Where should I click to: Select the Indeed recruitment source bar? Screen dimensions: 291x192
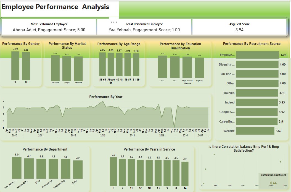(257, 102)
